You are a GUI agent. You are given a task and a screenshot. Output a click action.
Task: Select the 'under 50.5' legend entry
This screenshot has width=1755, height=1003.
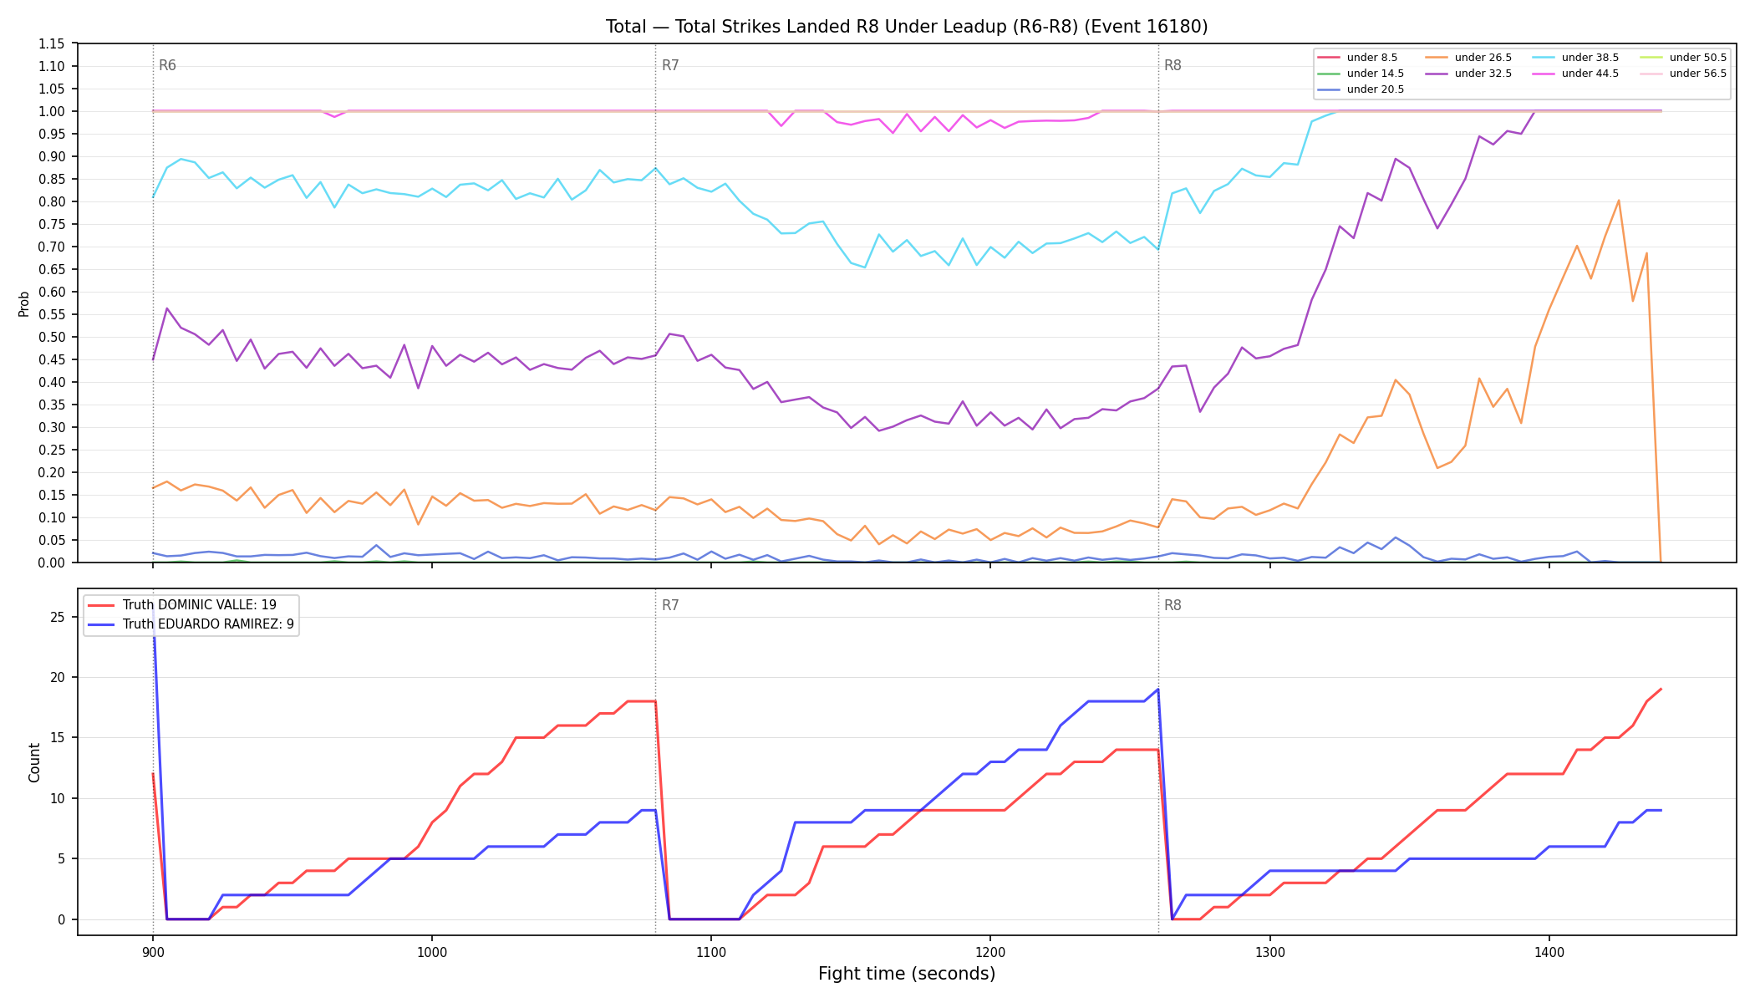coord(1683,58)
